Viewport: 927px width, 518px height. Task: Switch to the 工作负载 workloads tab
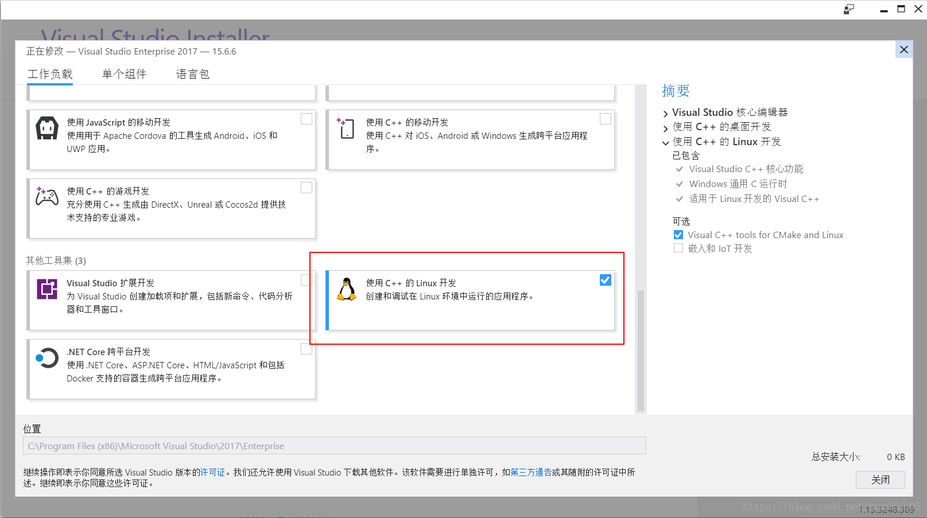pyautogui.click(x=50, y=74)
